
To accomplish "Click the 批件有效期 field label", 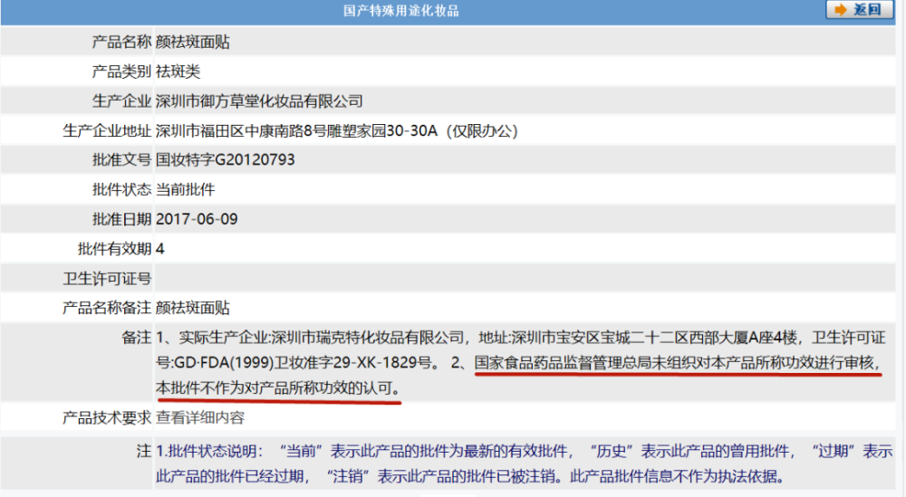I will click(x=114, y=249).
